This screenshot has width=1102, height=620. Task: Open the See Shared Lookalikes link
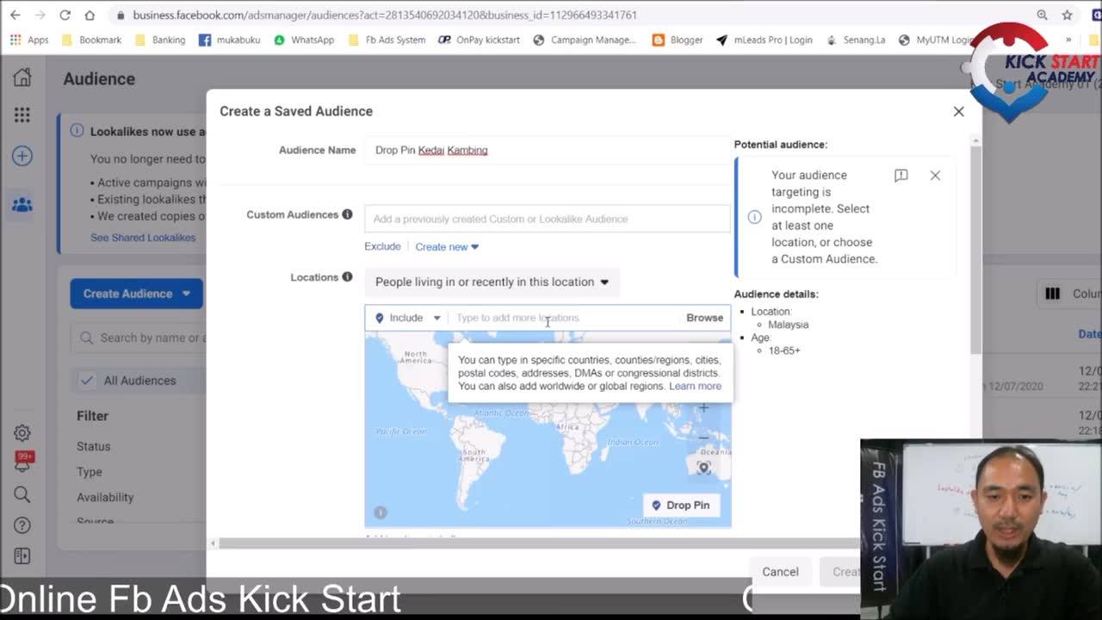pos(143,238)
